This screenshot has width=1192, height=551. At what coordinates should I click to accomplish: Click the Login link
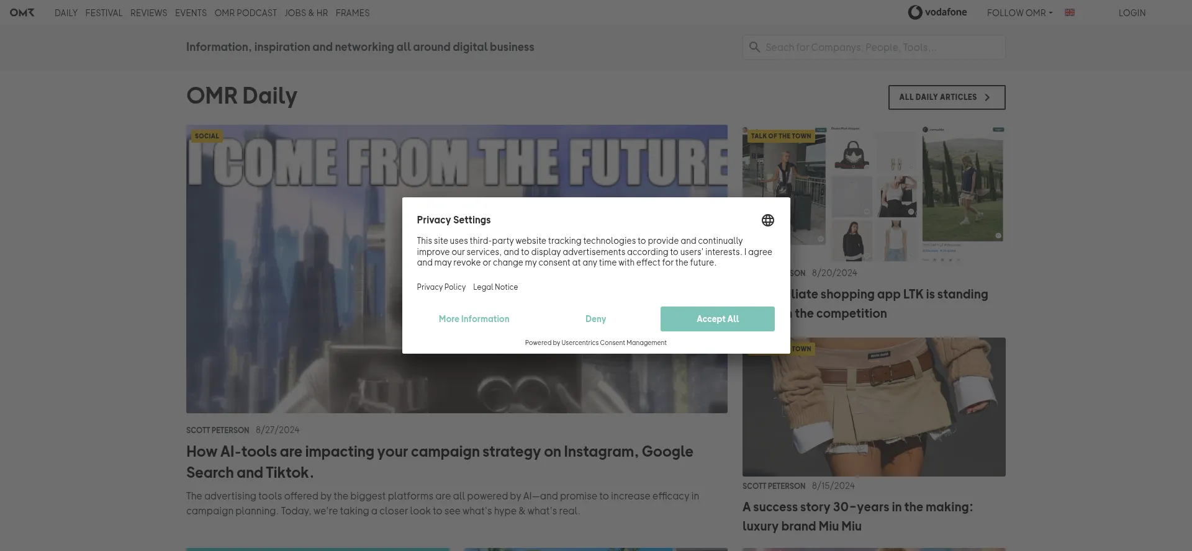1132,13
